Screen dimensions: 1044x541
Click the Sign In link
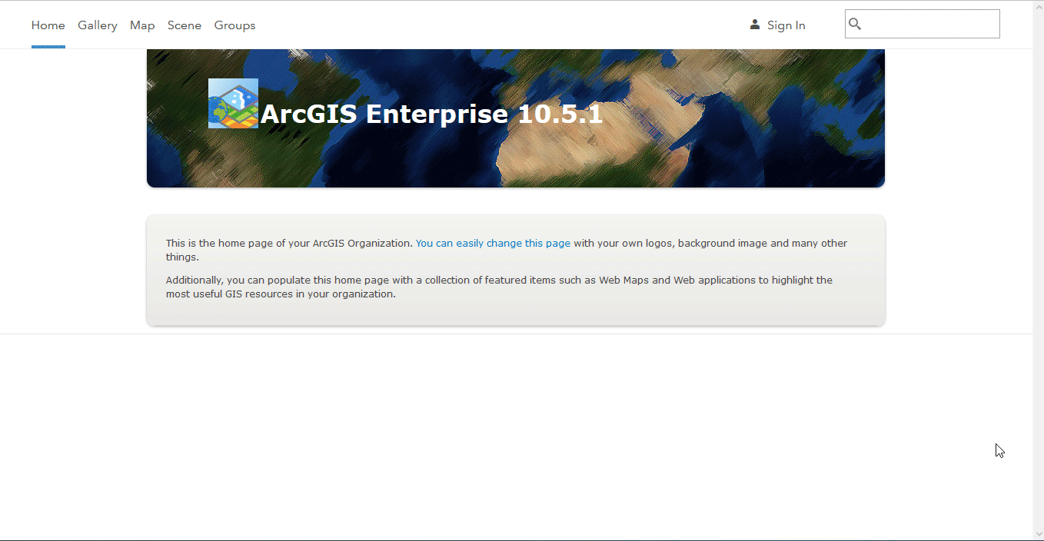pos(786,25)
